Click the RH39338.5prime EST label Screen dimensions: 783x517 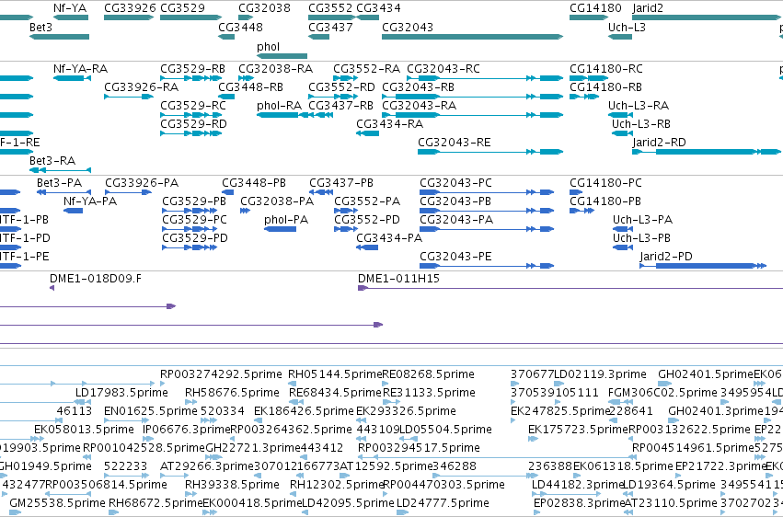click(232, 485)
